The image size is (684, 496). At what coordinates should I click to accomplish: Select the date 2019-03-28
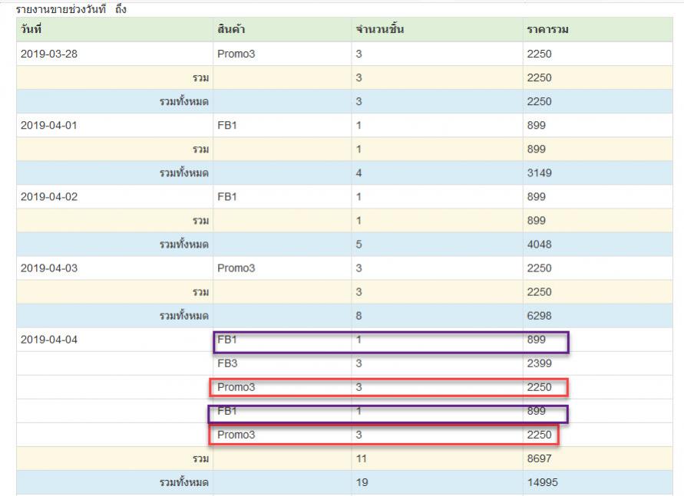49,54
